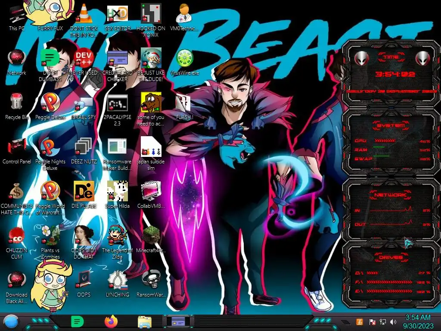
Task: Open the CollabVMB monitor shortcut
Action: coord(151,195)
